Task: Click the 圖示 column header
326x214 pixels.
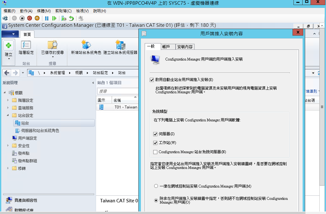Action: 104,100
